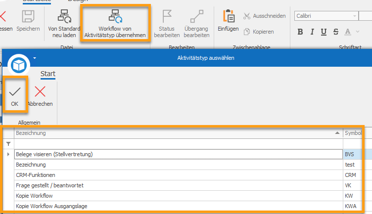Paste with the Einfügen clipboard icon
This screenshot has width=372, height=214.
229,16
